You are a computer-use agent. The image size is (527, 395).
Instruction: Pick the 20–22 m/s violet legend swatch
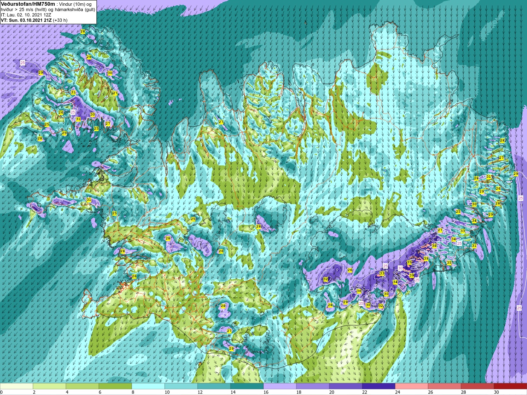pyautogui.click(x=346, y=386)
